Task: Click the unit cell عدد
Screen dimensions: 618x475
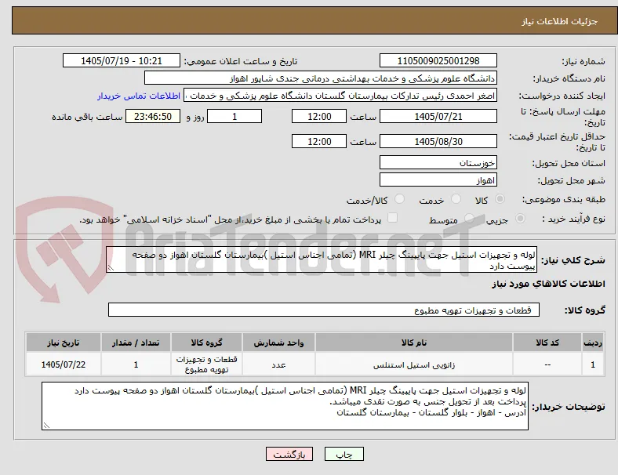Action: 278,364
